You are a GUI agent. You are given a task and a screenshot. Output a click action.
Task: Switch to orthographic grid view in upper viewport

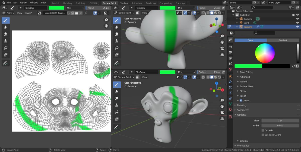(x=222, y=54)
